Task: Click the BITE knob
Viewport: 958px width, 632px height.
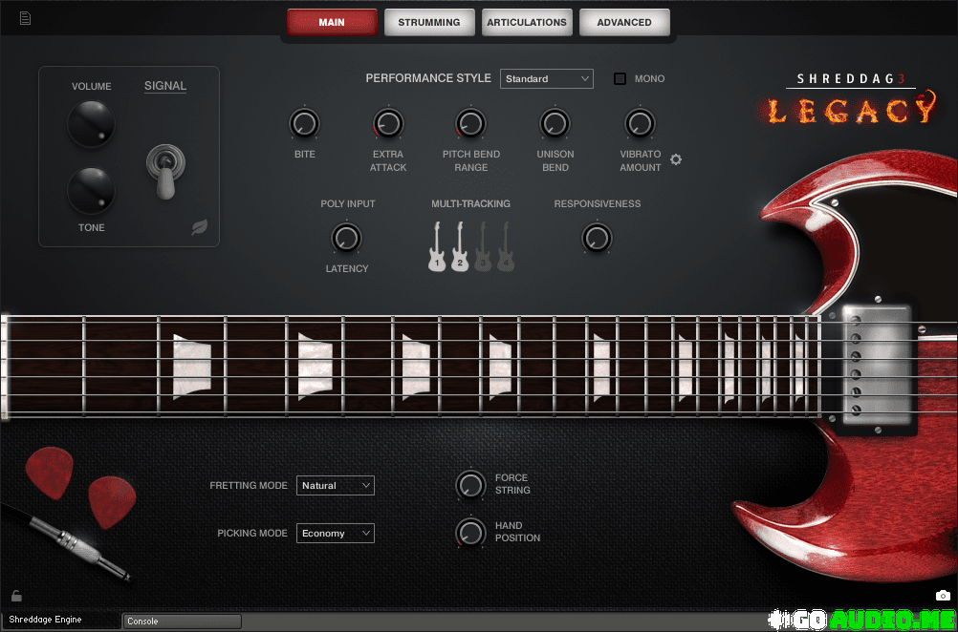Action: (x=304, y=124)
